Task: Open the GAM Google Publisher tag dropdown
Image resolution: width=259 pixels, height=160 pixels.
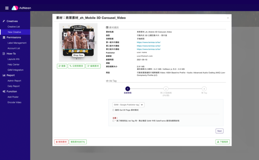Action: [128, 105]
